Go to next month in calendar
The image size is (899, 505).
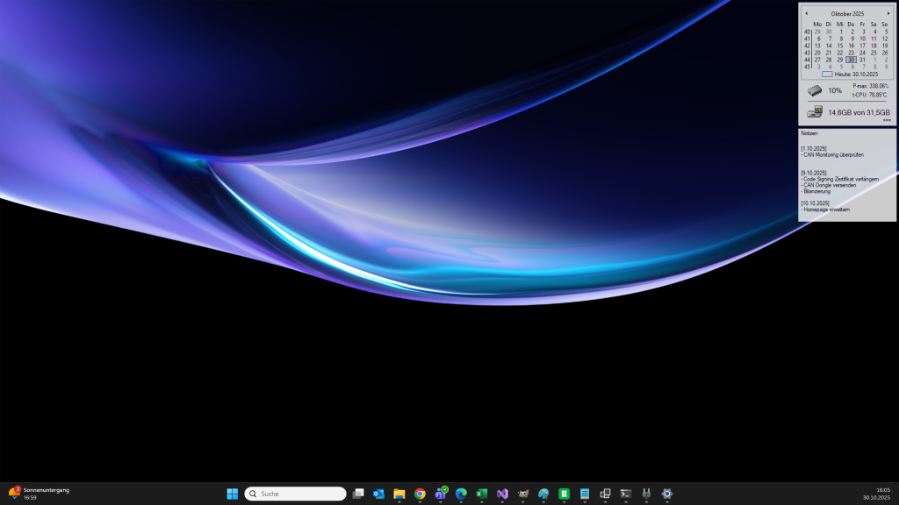click(x=888, y=13)
